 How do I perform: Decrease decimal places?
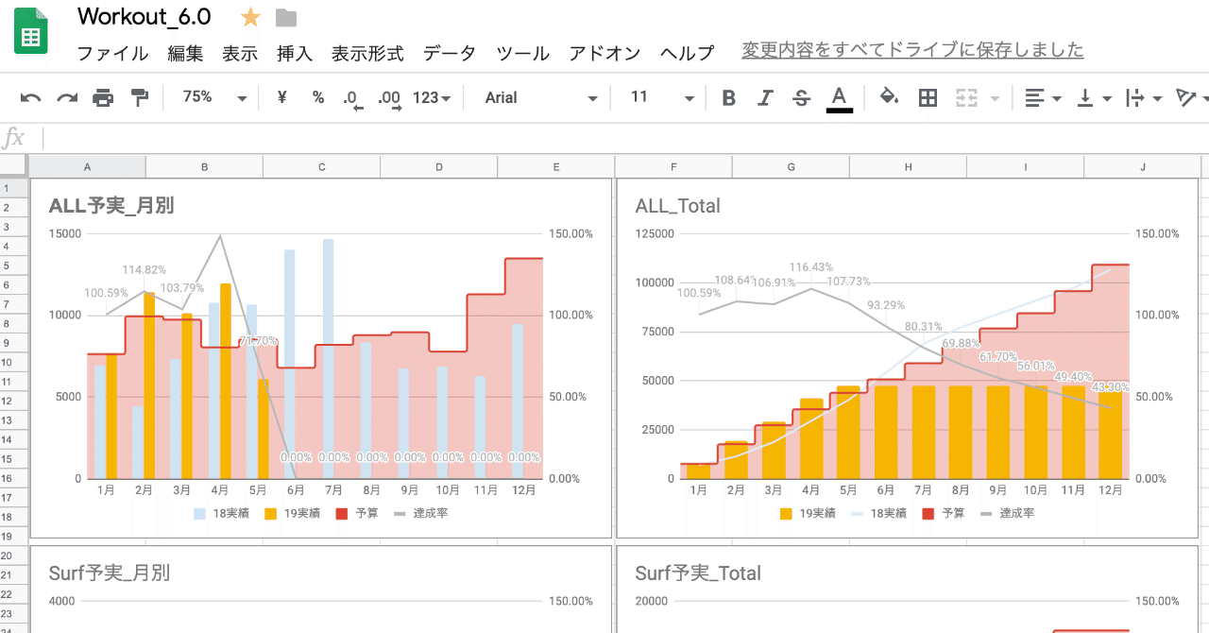click(352, 98)
